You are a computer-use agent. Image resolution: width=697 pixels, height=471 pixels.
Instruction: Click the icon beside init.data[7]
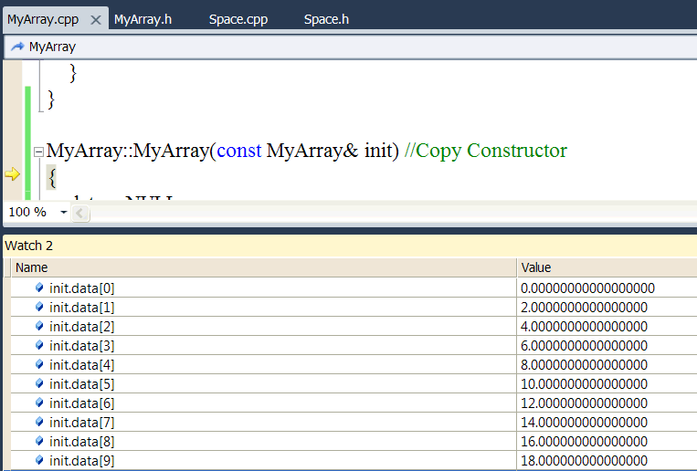point(39,422)
